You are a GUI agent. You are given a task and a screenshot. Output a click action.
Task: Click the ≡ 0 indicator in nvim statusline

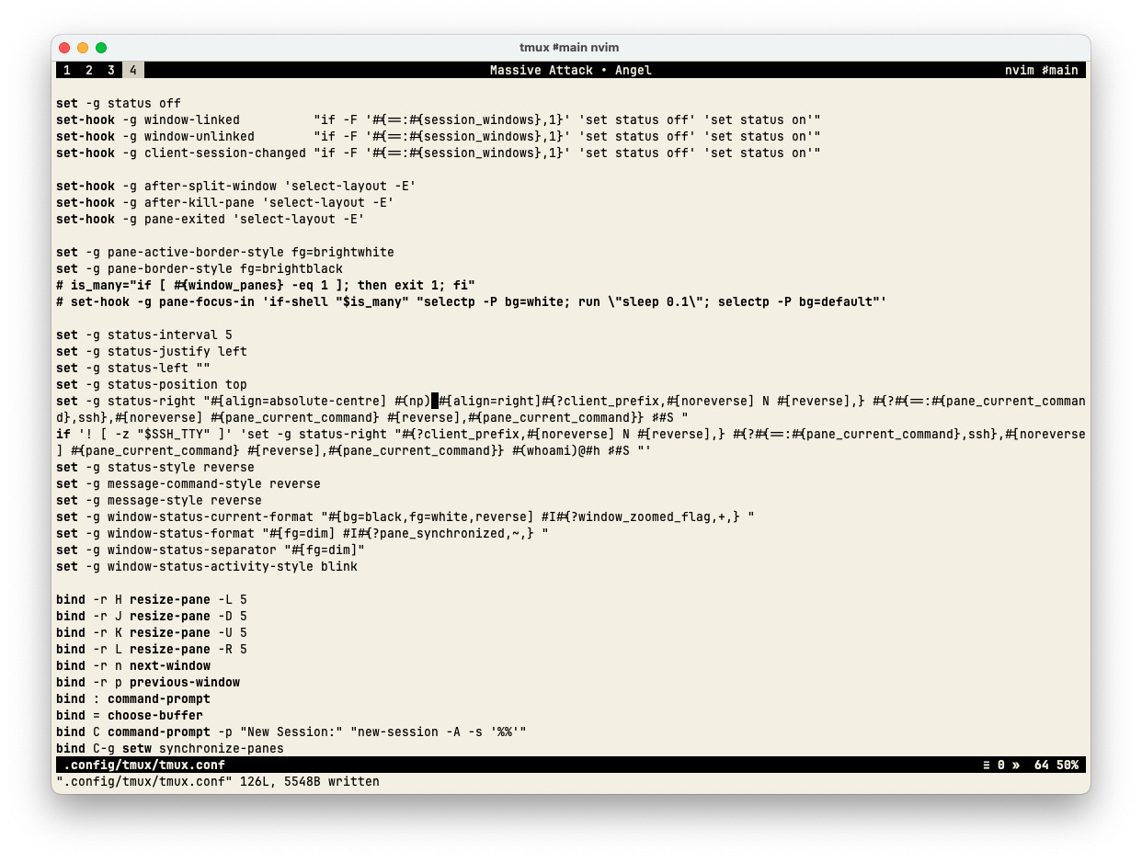[993, 766]
